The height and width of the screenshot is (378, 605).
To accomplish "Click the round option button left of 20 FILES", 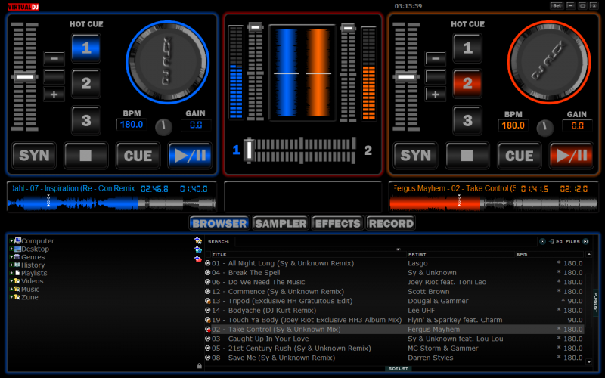I will point(542,241).
